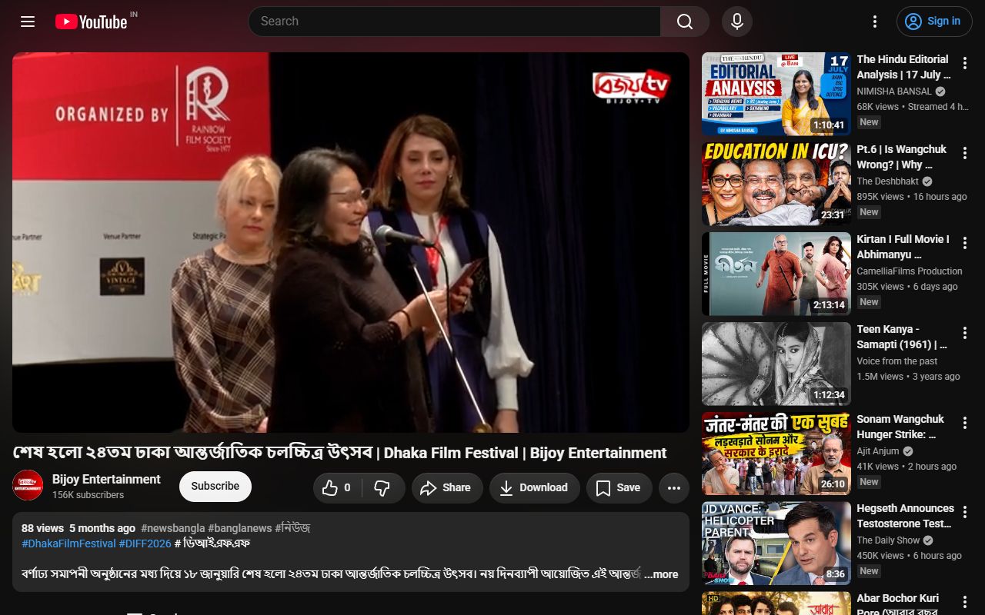Image resolution: width=985 pixels, height=615 pixels.
Task: Click The Daily Show channel name
Action: pos(888,540)
